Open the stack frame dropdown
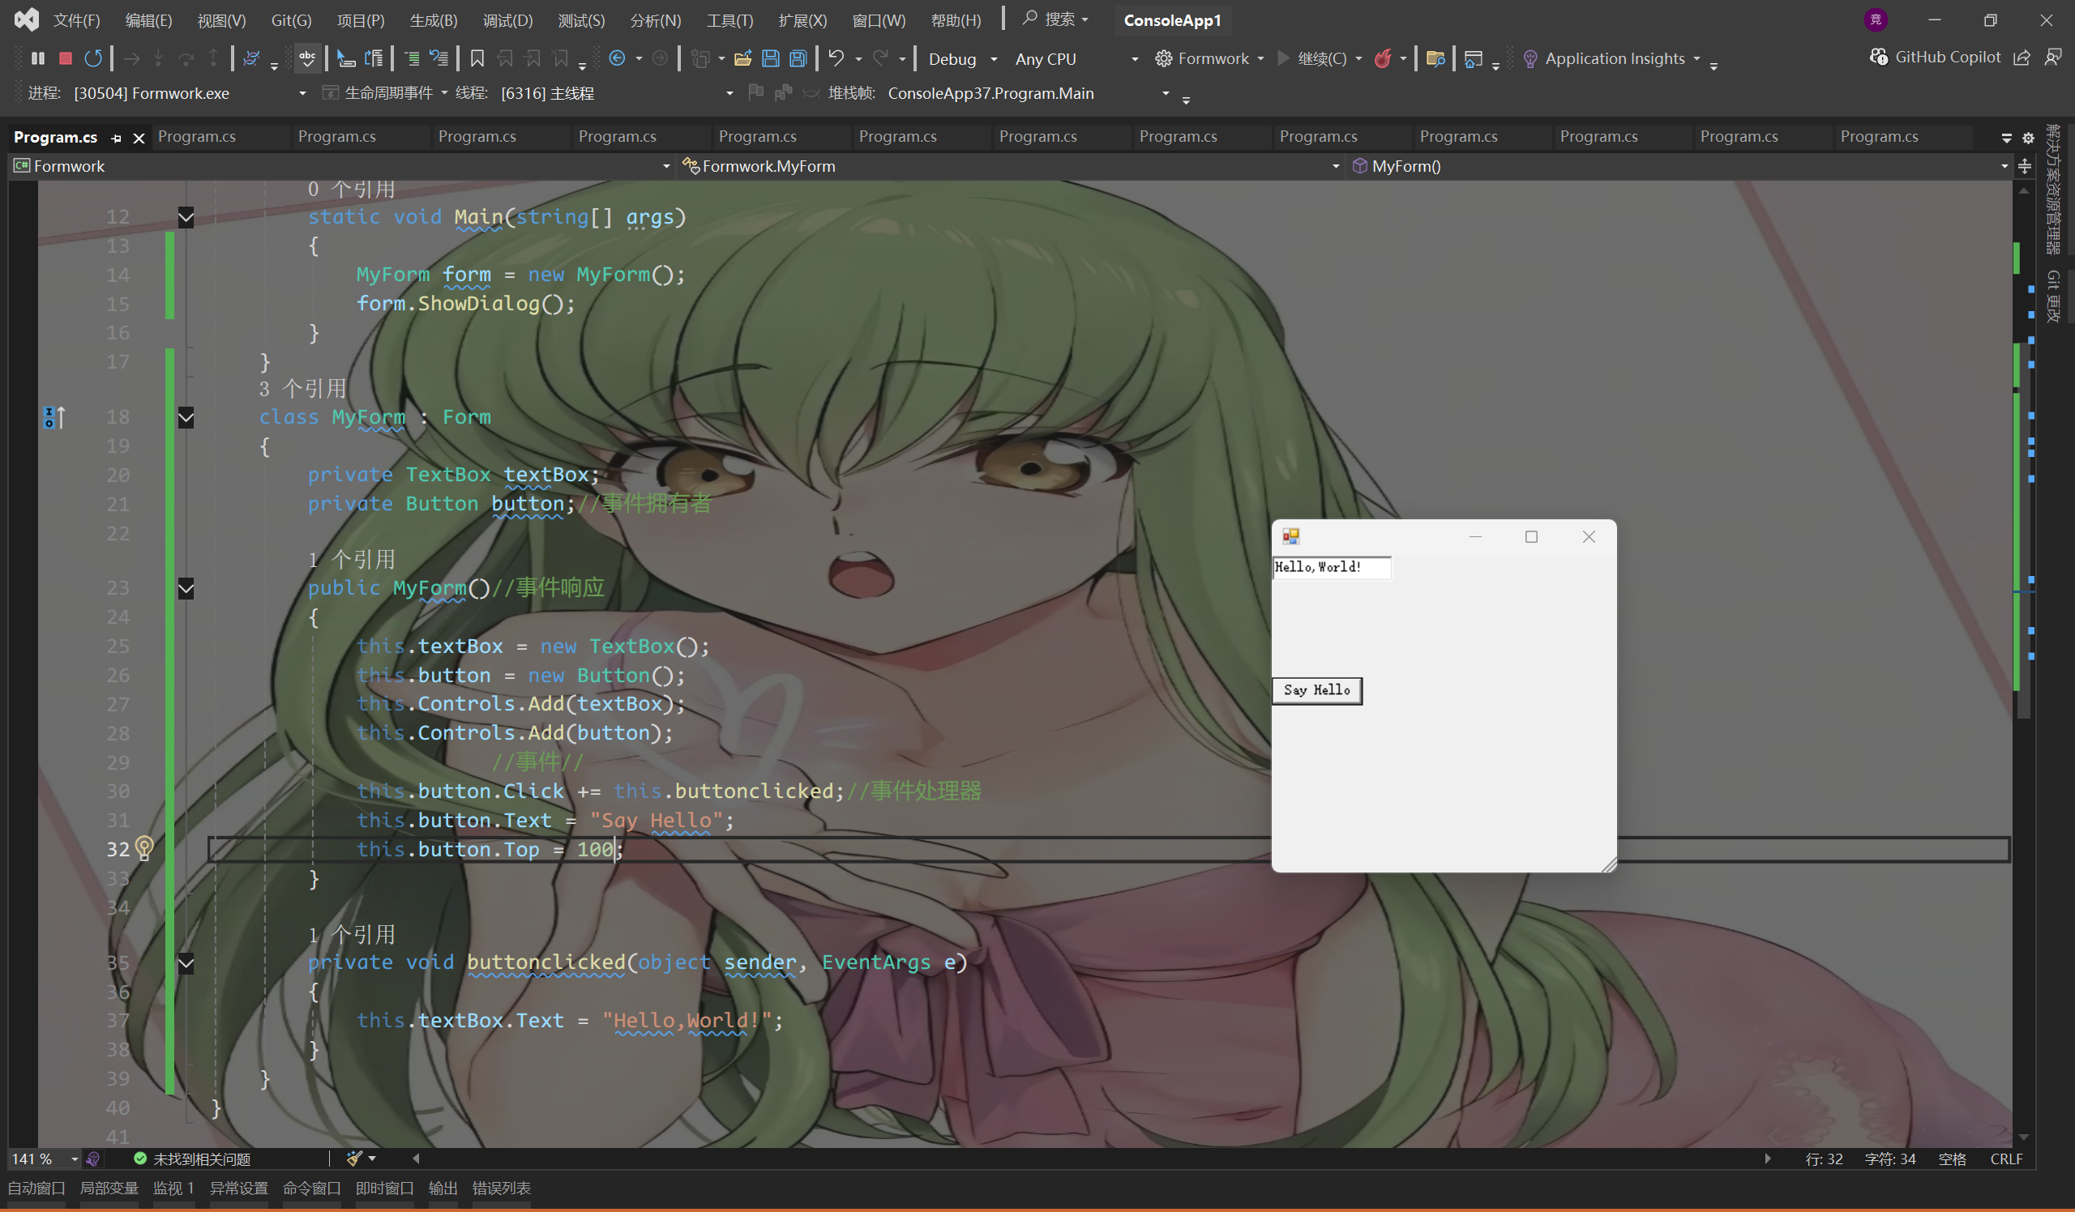The width and height of the screenshot is (2075, 1212). 1028,94
